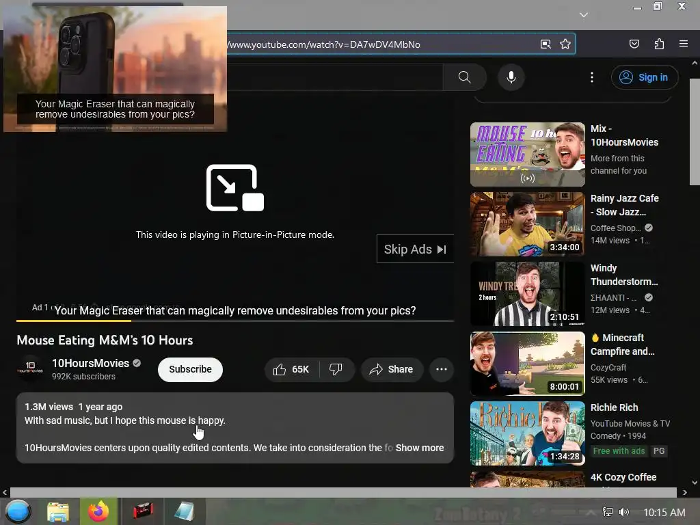Click the 1.3M views text
This screenshot has height=525, width=700.
(49, 407)
